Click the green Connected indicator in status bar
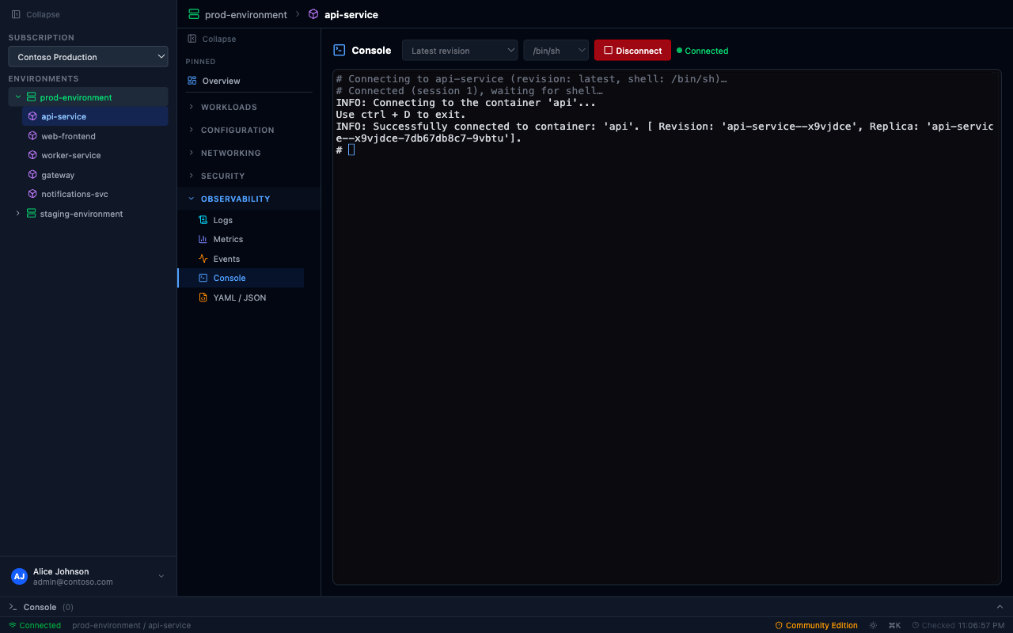The image size is (1013, 633). pos(35,625)
